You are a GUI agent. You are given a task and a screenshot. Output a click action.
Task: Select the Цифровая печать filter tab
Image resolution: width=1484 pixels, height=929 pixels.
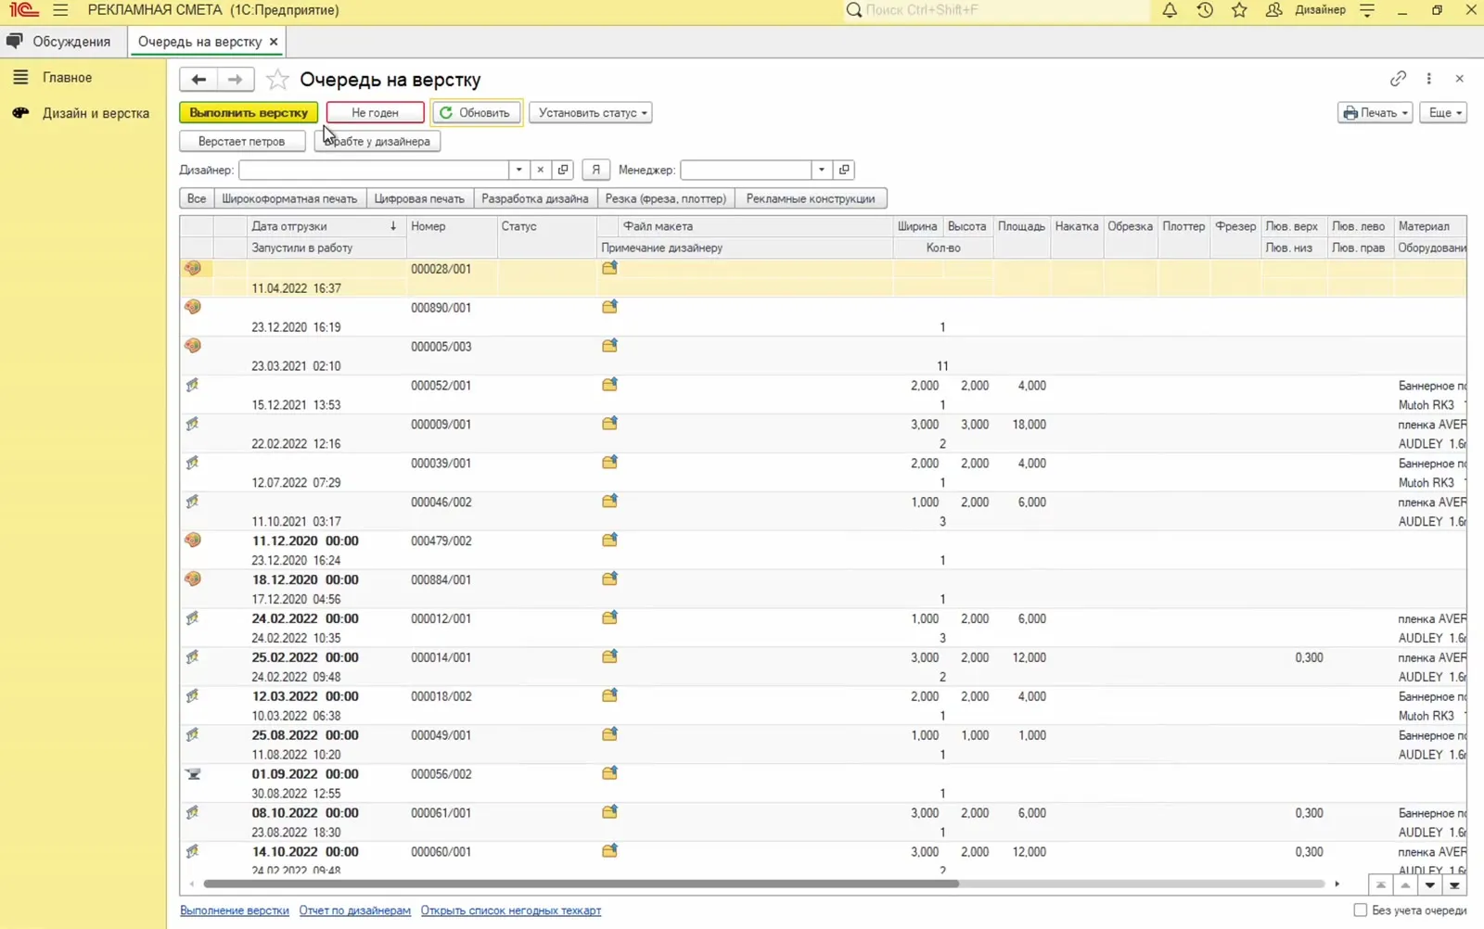tap(419, 198)
